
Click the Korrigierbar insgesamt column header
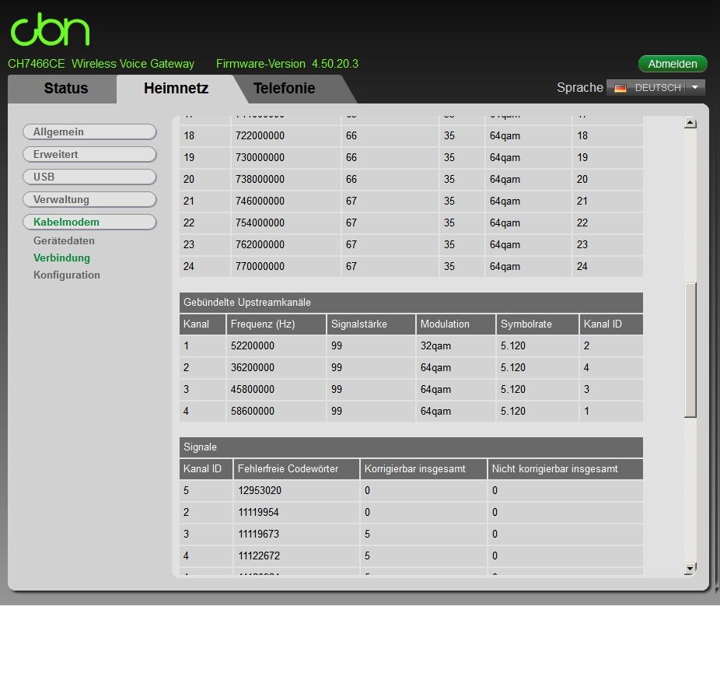pos(423,469)
